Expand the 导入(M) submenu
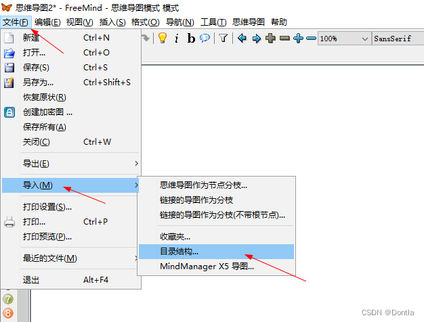The width and height of the screenshot is (424, 322). click(x=70, y=185)
